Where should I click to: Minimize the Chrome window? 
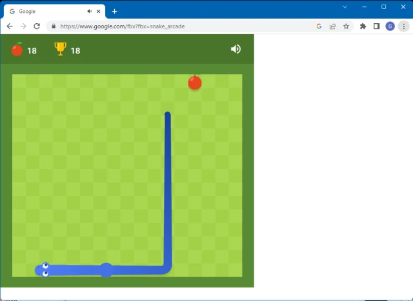(364, 7)
